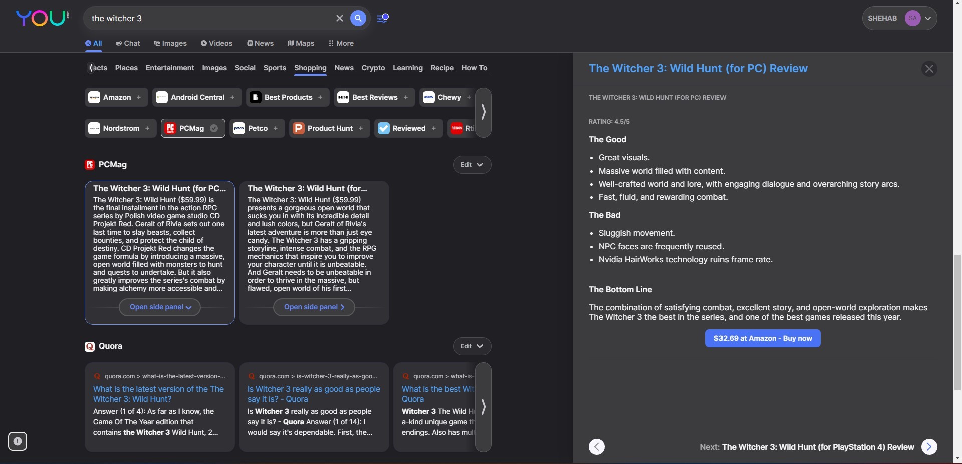Select the Recipe category
The height and width of the screenshot is (464, 962).
coord(442,68)
